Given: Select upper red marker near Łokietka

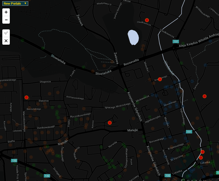Looking at the screenshot, I should coord(203,152).
